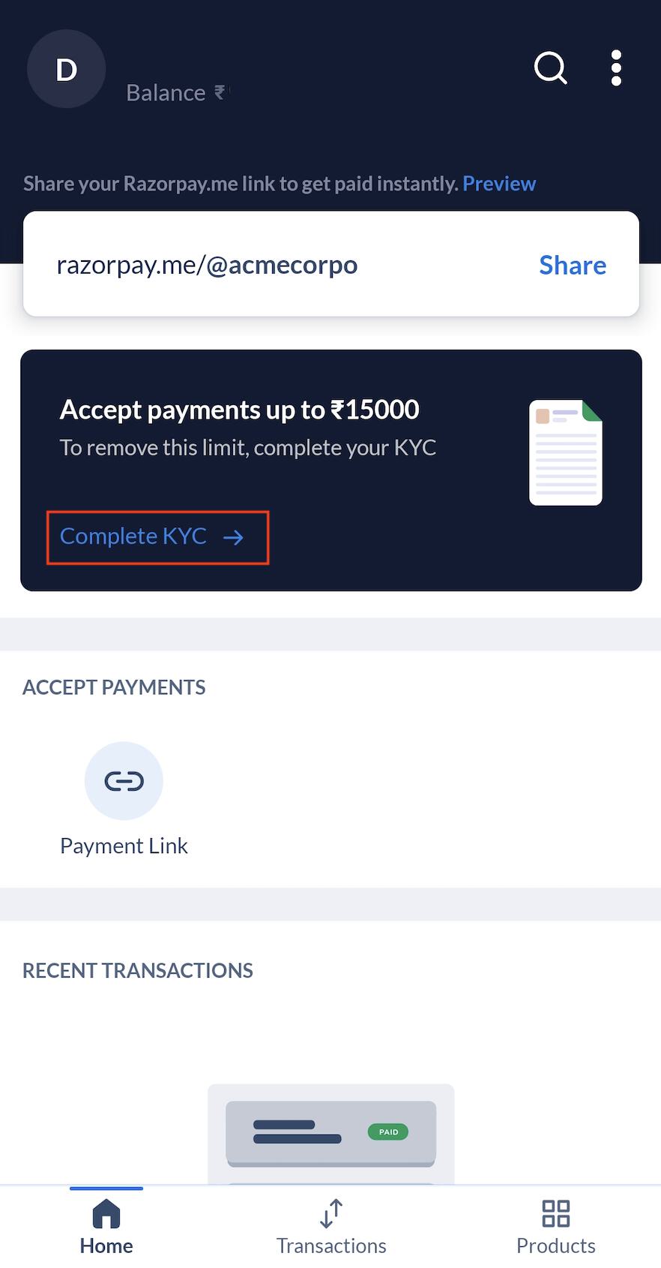This screenshot has height=1268, width=661.
Task: Open the search magnifier icon
Action: (551, 68)
